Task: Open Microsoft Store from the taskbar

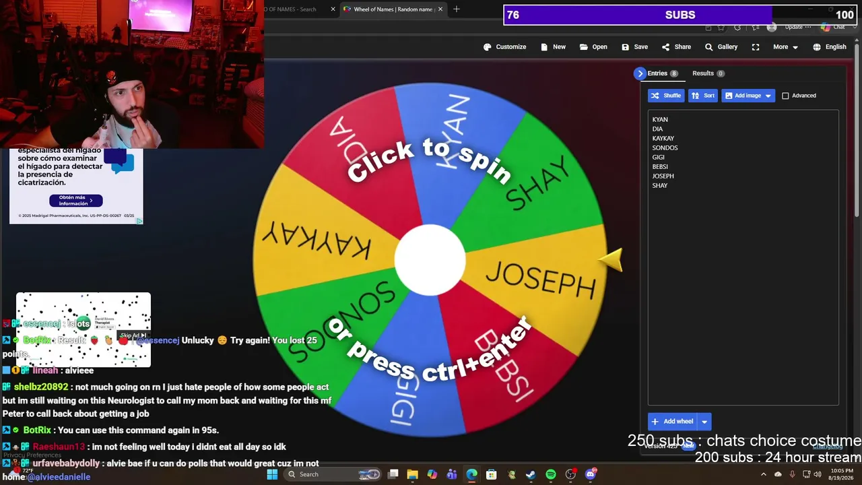Action: pos(492,474)
